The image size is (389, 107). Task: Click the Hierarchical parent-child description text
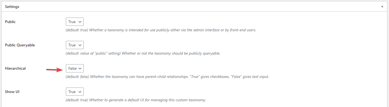click(x=167, y=77)
